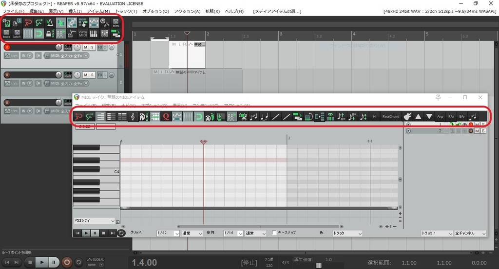The height and width of the screenshot is (269, 499).
Task: Click the piano keys icon in main toolbar
Action: coord(94,34)
